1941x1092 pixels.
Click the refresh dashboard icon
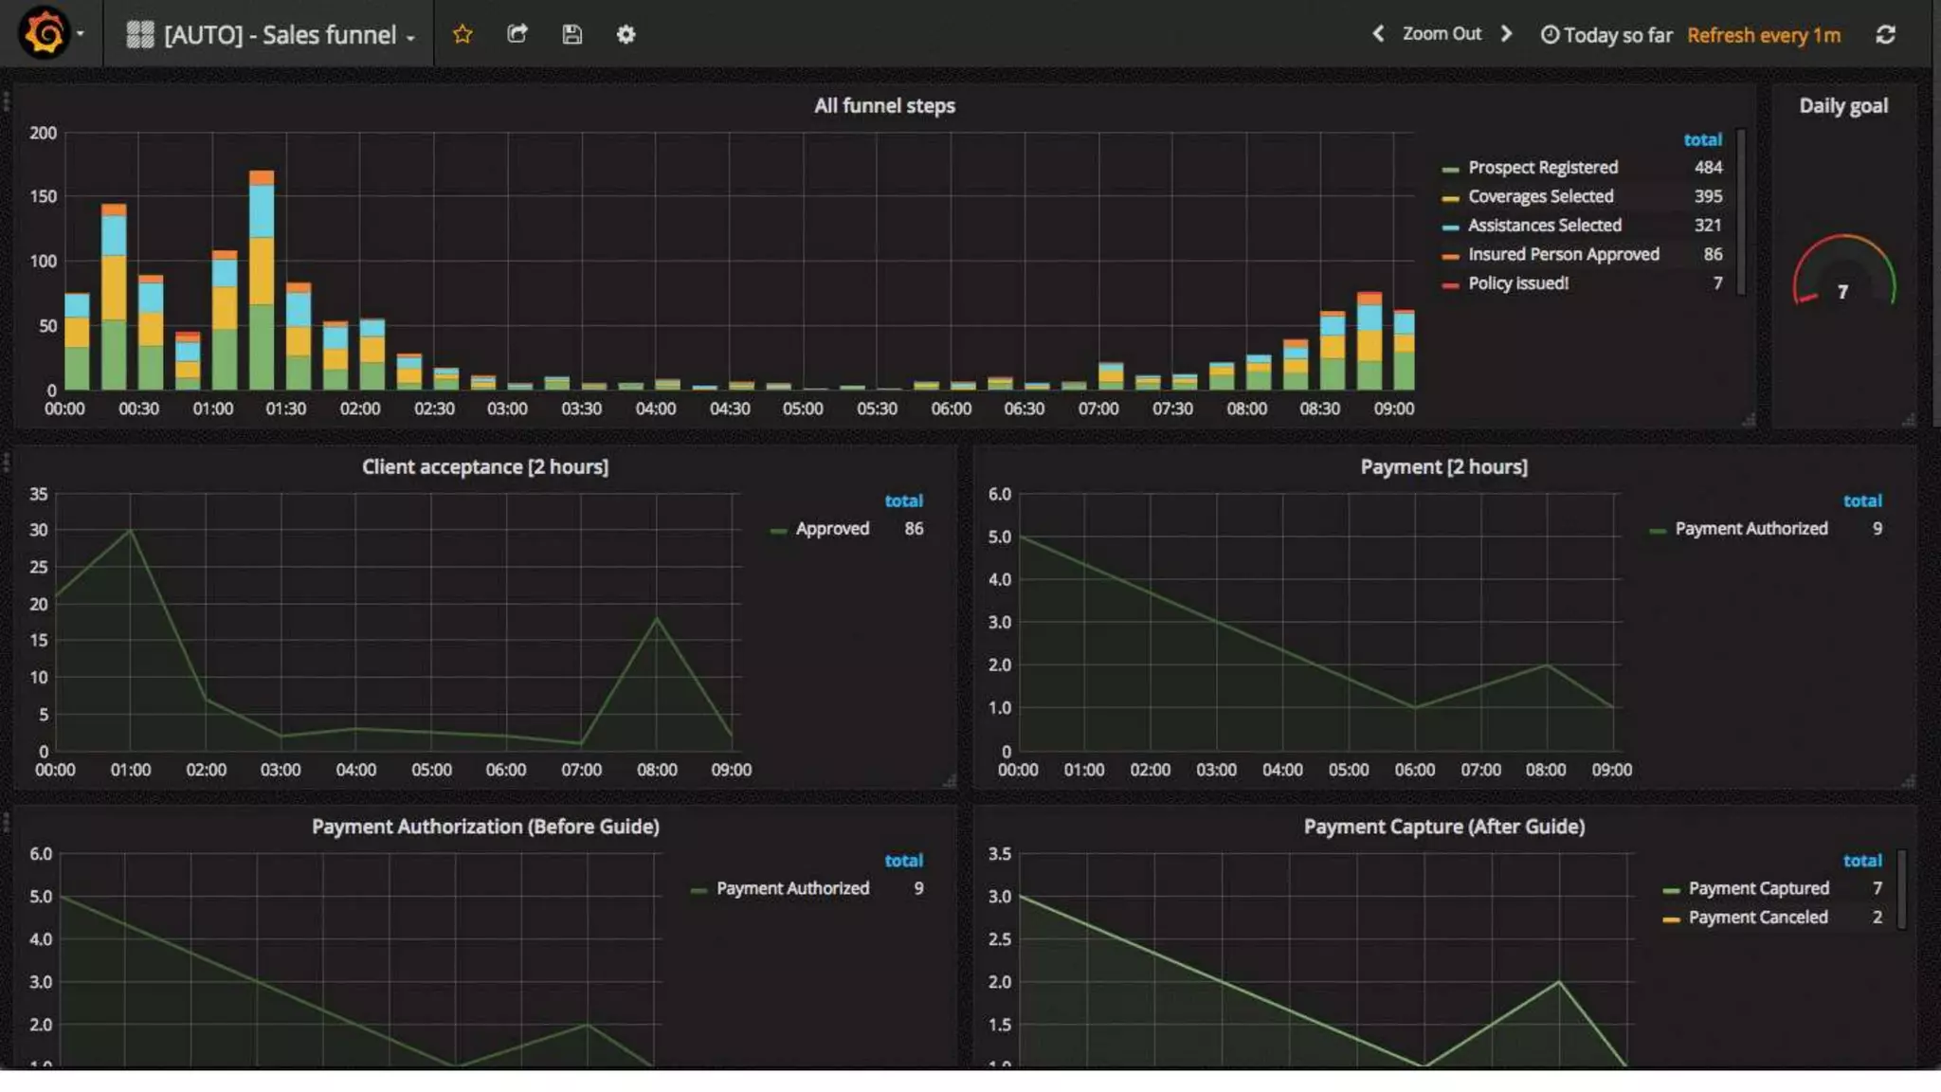click(x=1885, y=34)
